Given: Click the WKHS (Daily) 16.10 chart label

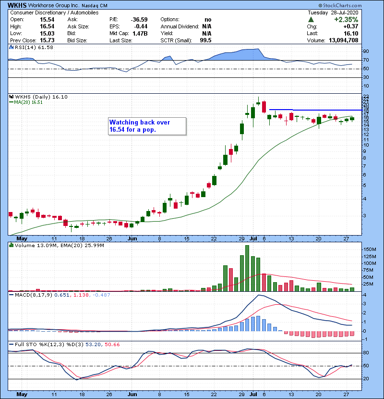Looking at the screenshot, I should [x=41, y=97].
